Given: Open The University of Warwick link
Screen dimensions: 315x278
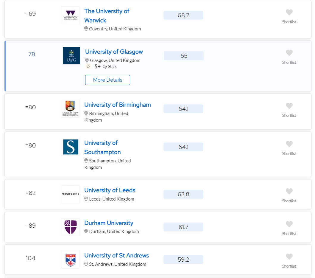Looking at the screenshot, I should 107,15.
